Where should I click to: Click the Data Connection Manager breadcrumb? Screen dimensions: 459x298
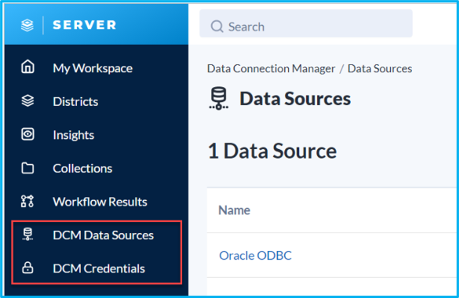pos(271,68)
